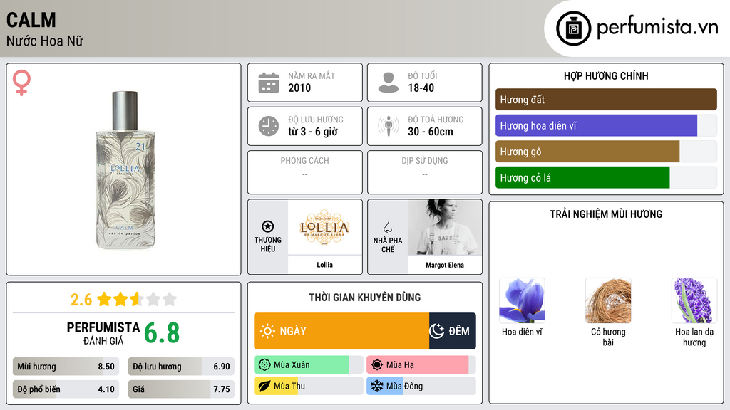This screenshot has height=410, width=730.
Task: Click the Nước Hoa Nữ subtitle
Action: (45, 41)
